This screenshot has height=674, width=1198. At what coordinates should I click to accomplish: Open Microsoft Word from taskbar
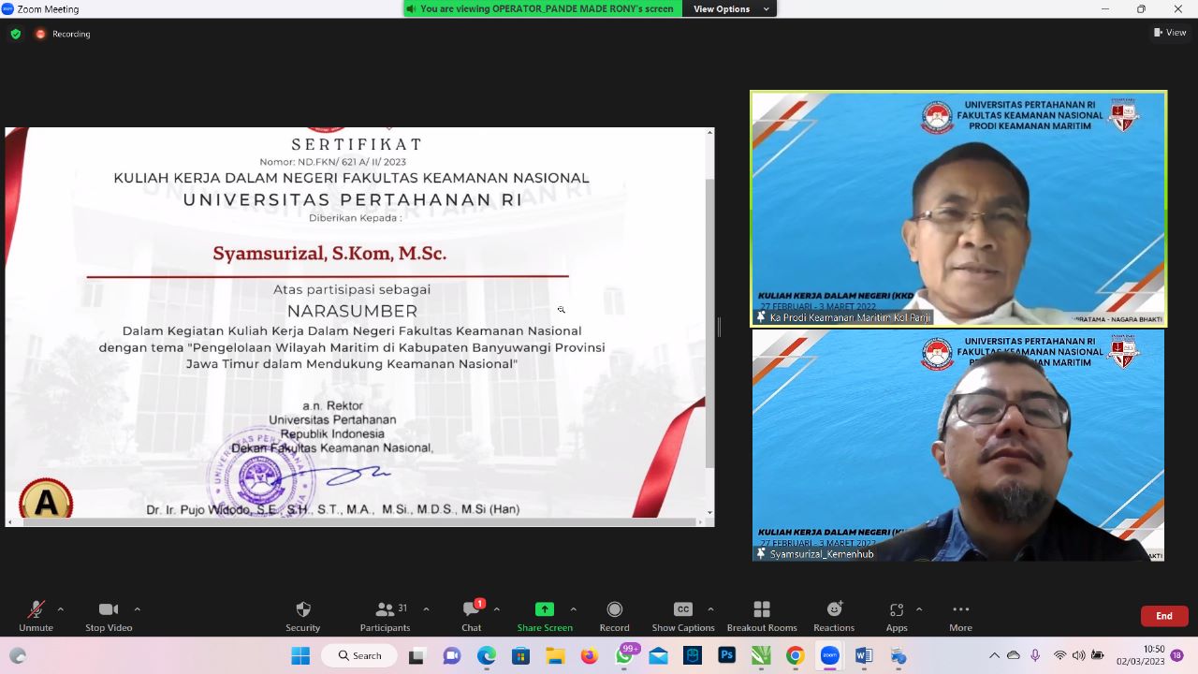(863, 655)
